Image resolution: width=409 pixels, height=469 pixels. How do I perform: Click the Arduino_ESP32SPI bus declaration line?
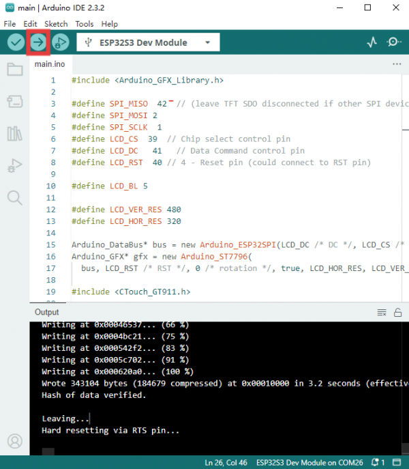coord(238,244)
